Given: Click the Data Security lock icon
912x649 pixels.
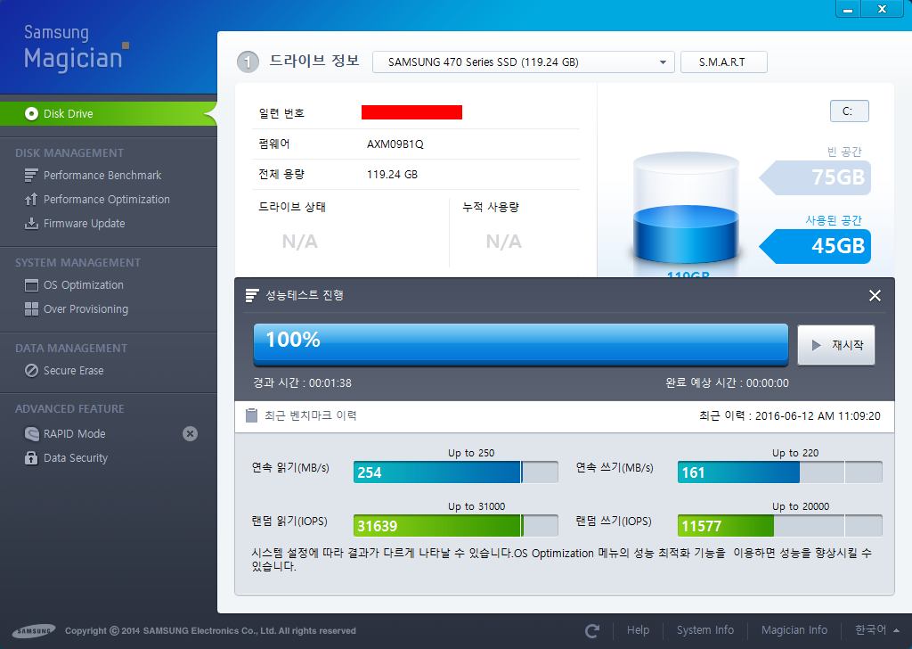Looking at the screenshot, I should [31, 458].
